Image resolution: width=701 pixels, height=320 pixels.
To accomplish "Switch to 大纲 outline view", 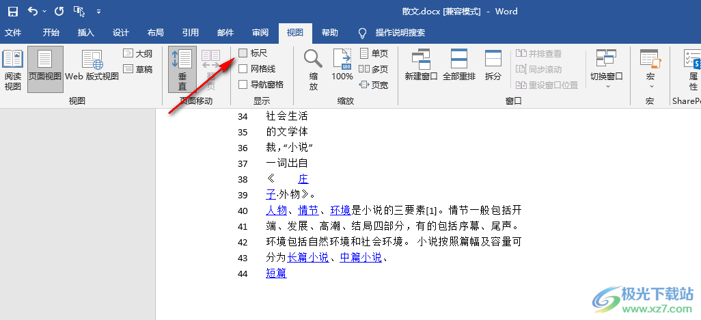I will pos(138,54).
